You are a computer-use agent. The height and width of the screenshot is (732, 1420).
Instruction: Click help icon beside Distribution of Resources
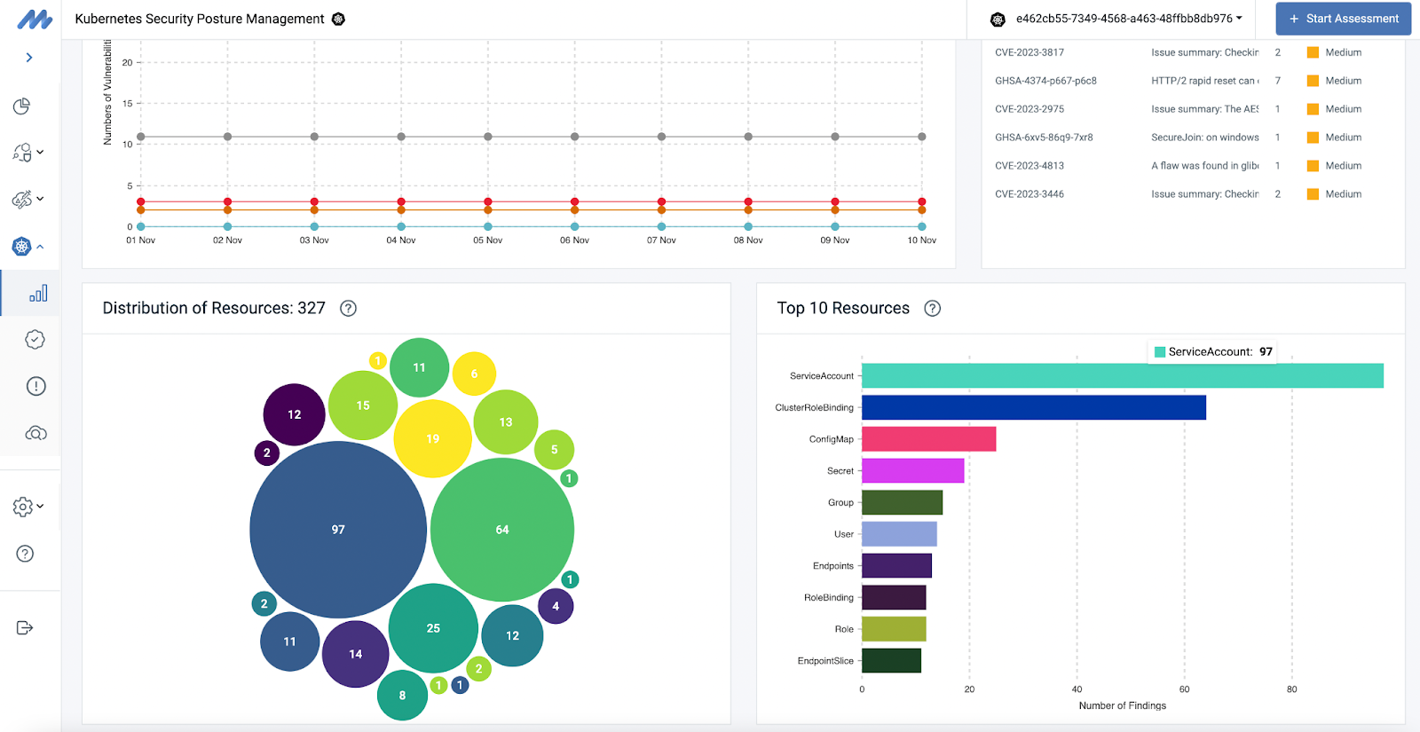[349, 309]
